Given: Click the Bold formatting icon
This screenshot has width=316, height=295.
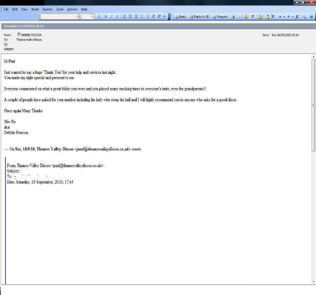Looking at the screenshot, I should (x=106, y=16).
